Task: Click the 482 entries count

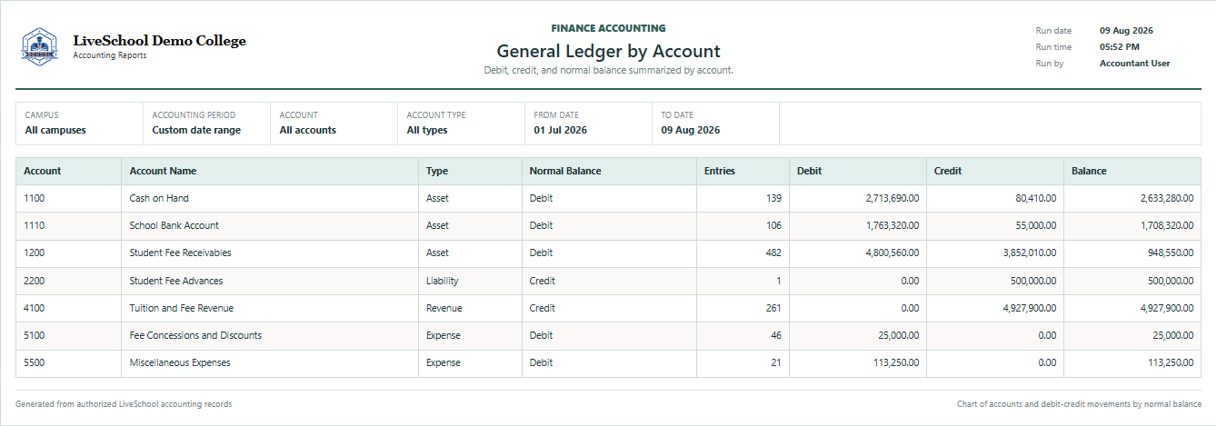Action: [773, 253]
